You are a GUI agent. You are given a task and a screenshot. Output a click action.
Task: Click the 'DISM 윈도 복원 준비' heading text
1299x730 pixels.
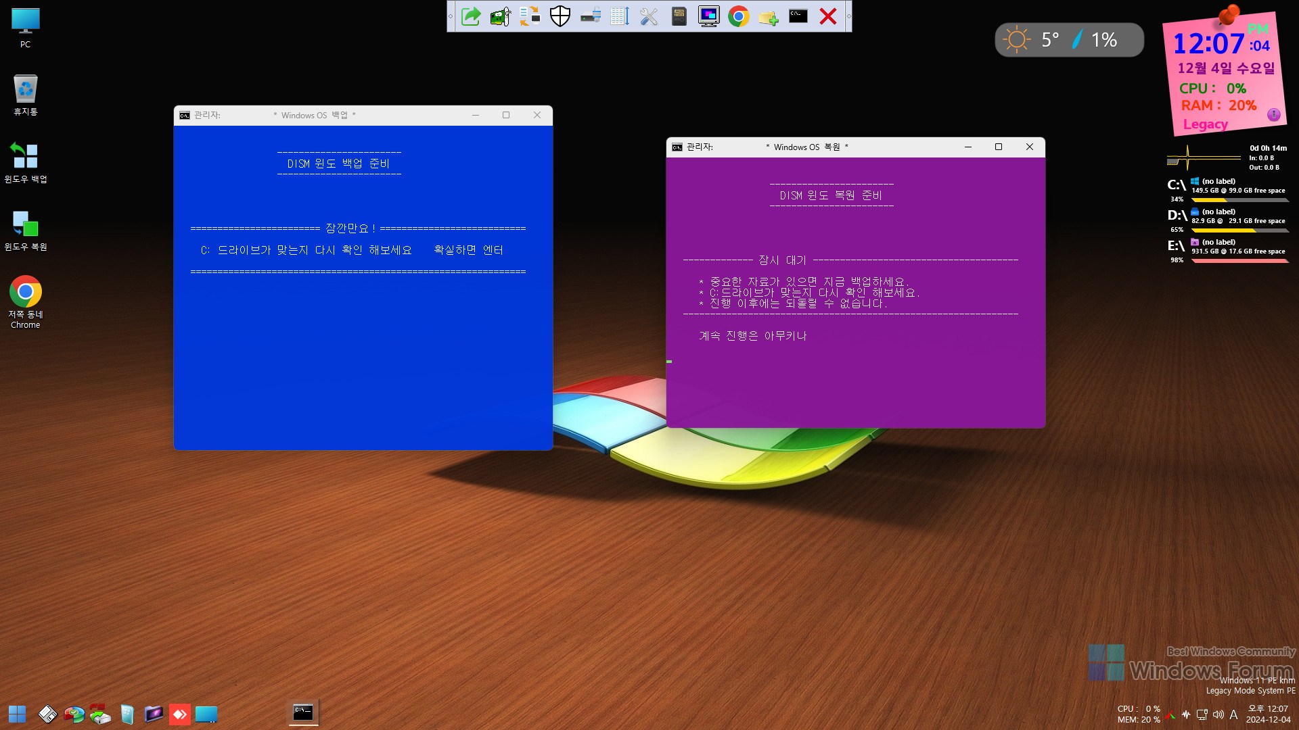click(x=831, y=195)
